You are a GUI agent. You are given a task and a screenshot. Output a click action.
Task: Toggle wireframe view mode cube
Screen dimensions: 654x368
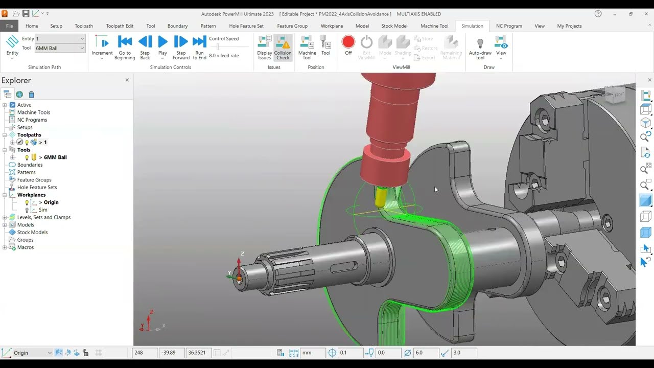pos(646,217)
